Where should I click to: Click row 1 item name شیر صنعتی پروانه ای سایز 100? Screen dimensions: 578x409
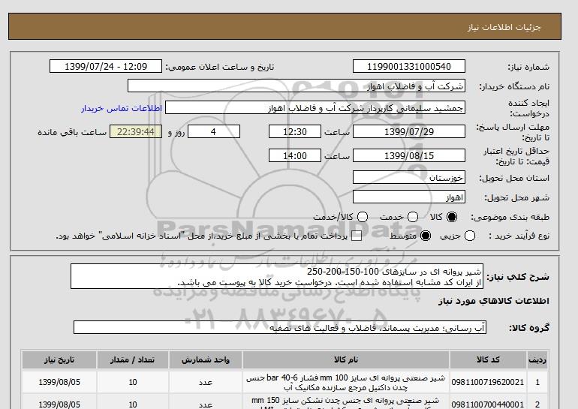(x=346, y=383)
